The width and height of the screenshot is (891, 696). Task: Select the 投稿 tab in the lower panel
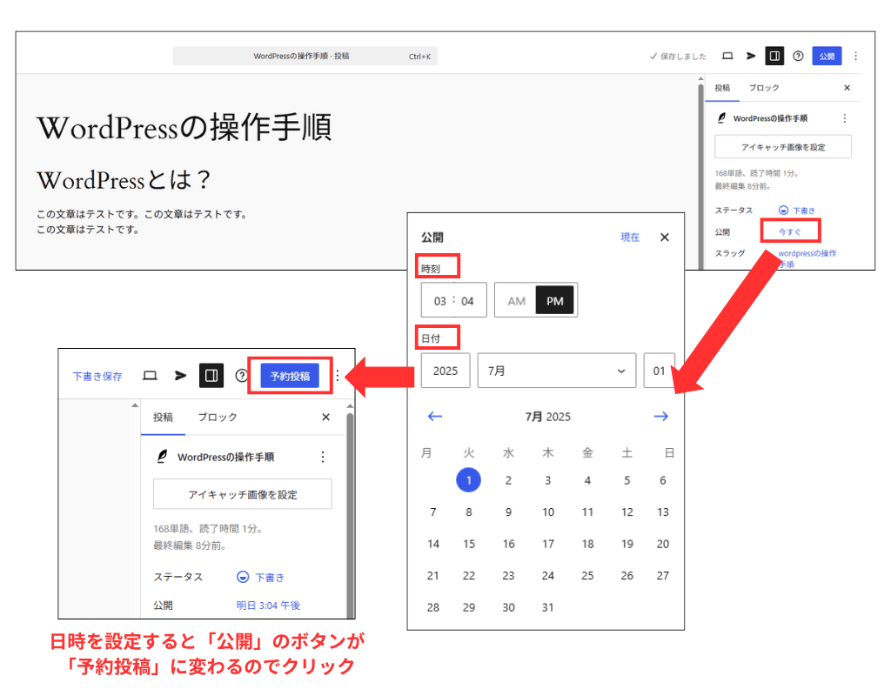(163, 417)
